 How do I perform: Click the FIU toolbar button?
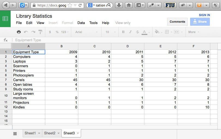point(170,5)
